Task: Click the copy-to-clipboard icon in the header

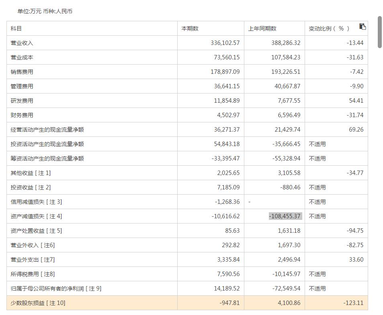Action: click(x=363, y=26)
